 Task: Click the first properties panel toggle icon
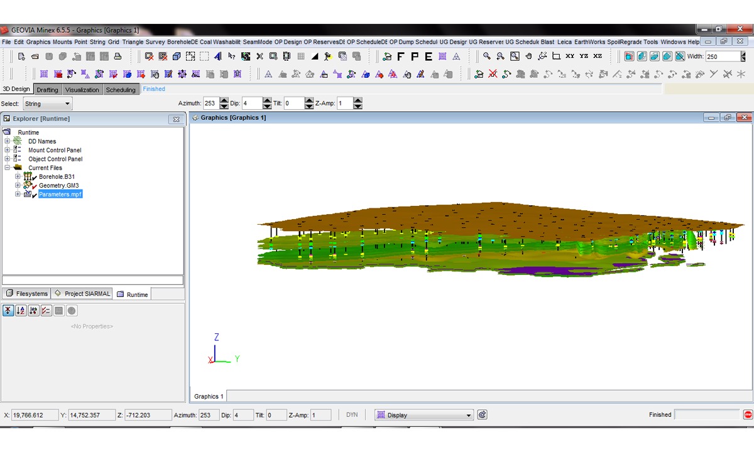[8, 311]
